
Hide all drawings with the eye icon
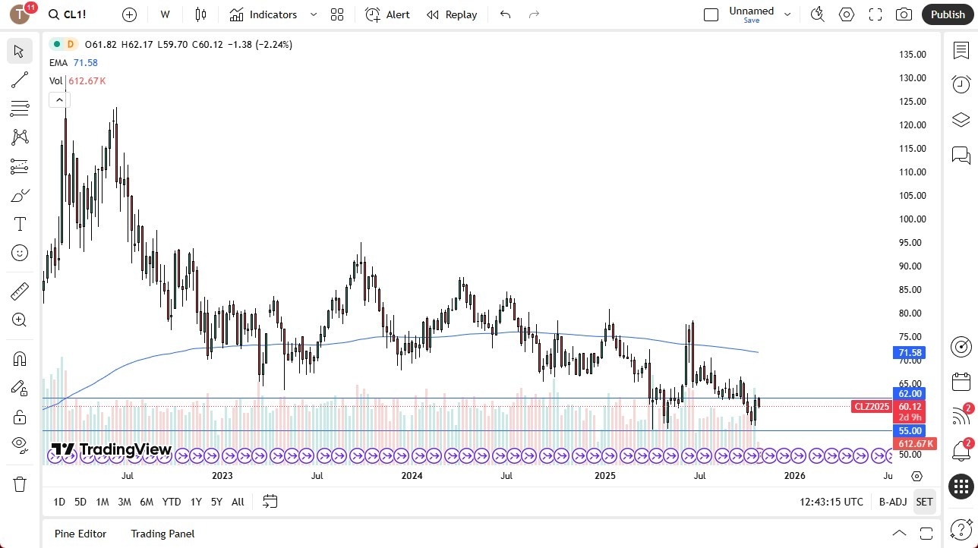(19, 444)
